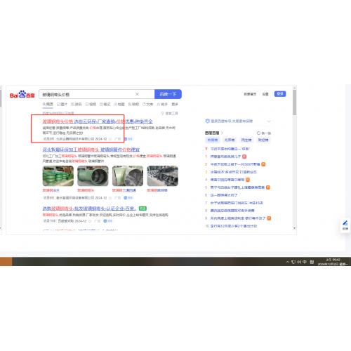Click the orange tag beside hot item 2

(263, 164)
